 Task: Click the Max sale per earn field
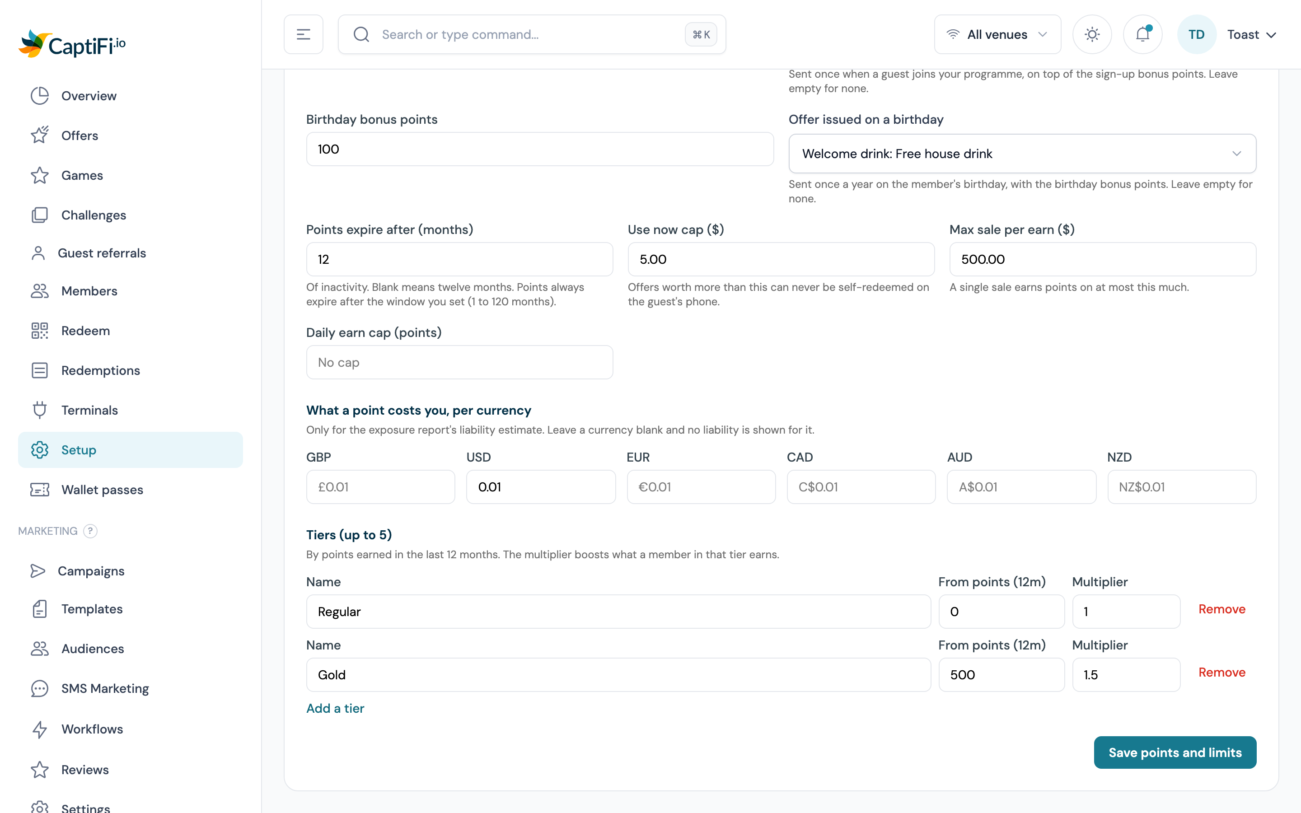[x=1103, y=259]
